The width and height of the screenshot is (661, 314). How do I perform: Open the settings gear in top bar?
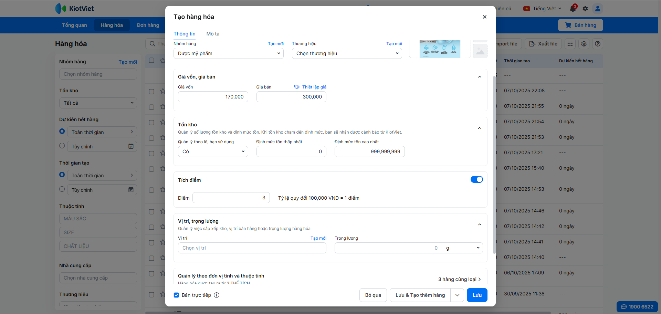pos(585,9)
